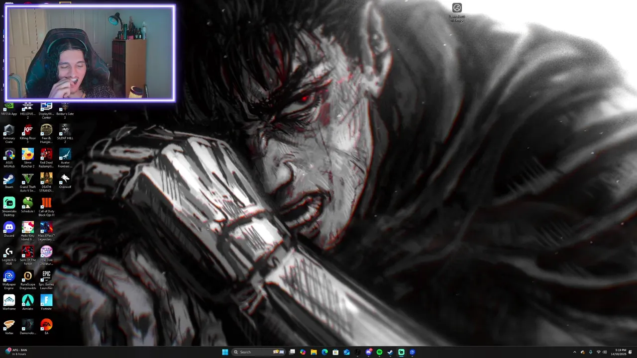Screen dimensions: 637x358
Task: Select the desktop icon at top right
Action: click(x=457, y=12)
